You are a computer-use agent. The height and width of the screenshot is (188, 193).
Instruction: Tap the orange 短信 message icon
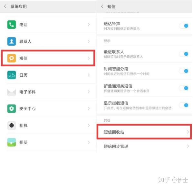click(12, 58)
